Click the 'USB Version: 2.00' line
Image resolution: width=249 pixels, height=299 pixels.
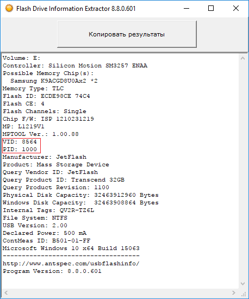click(35, 226)
